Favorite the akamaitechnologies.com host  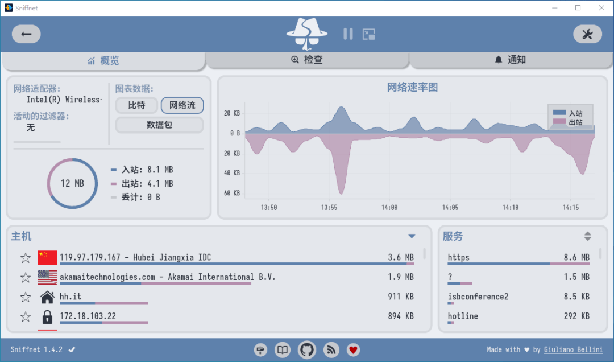pyautogui.click(x=26, y=277)
